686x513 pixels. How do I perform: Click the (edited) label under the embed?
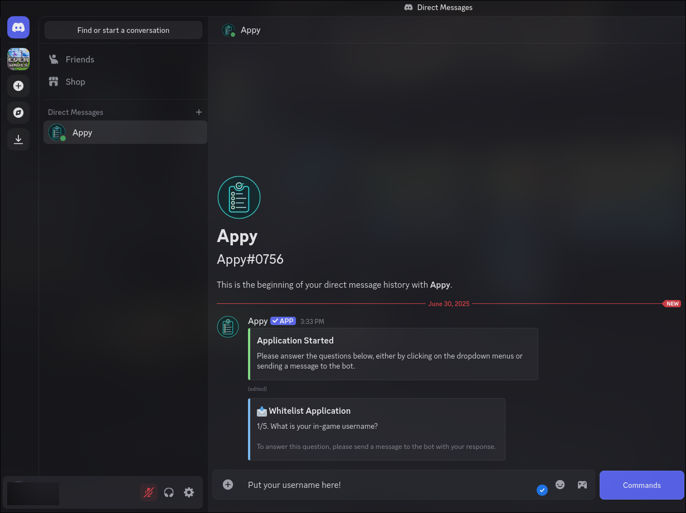(257, 389)
